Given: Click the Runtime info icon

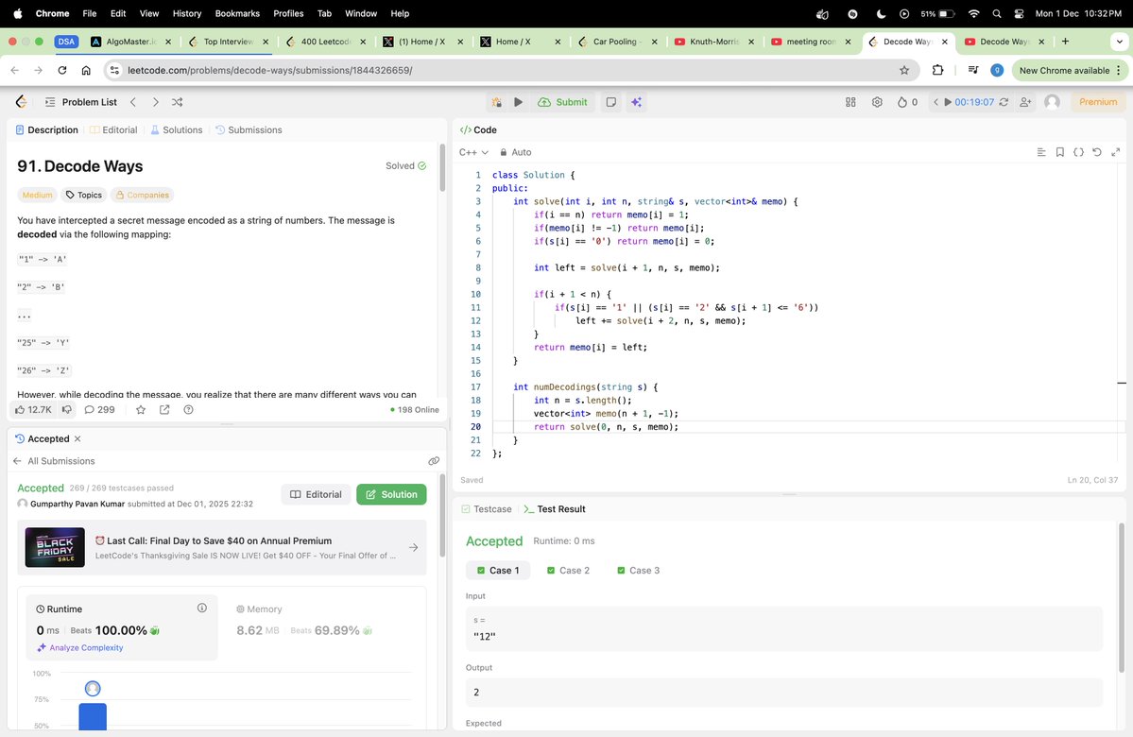Looking at the screenshot, I should pyautogui.click(x=202, y=608).
